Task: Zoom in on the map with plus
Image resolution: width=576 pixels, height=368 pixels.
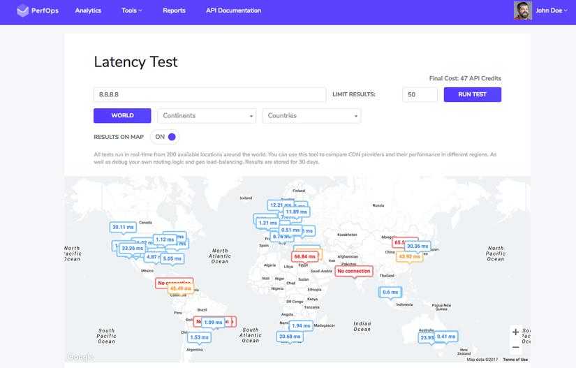Action: point(516,332)
